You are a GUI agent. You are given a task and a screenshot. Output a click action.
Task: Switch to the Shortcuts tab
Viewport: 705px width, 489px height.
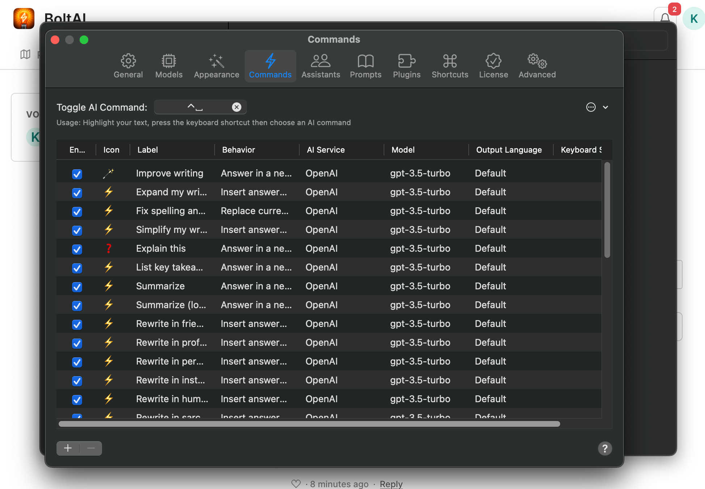point(450,66)
